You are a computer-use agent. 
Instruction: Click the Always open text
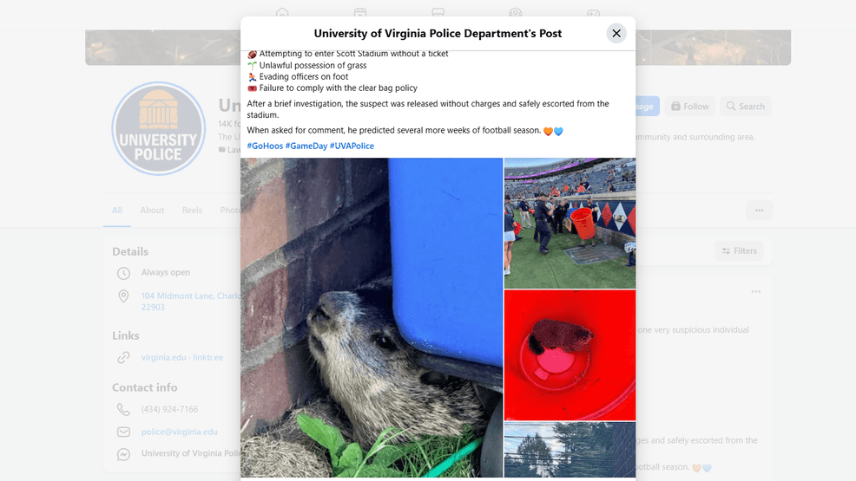pos(166,272)
